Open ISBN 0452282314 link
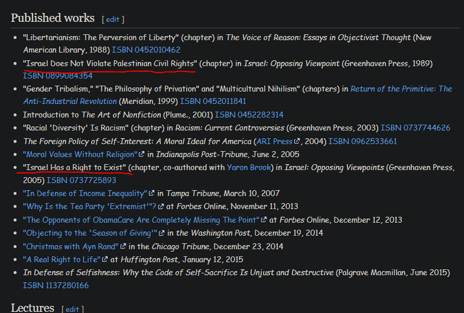This screenshot has width=464, height=313. coord(249,115)
